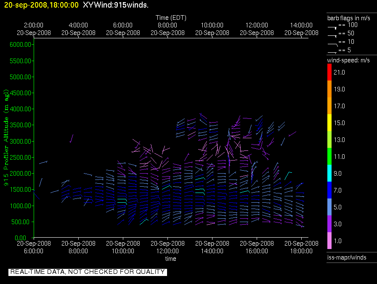The height and width of the screenshot is (284, 377).
Task: Click the 50 m/s barb flag symbol
Action: 332,36
